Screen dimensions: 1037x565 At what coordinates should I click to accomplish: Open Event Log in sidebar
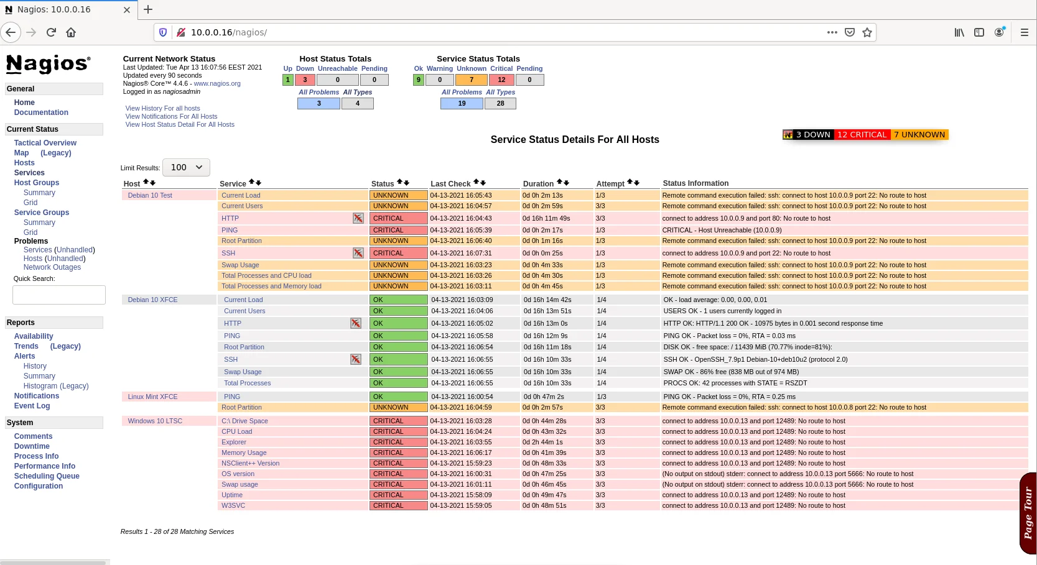pyautogui.click(x=32, y=406)
